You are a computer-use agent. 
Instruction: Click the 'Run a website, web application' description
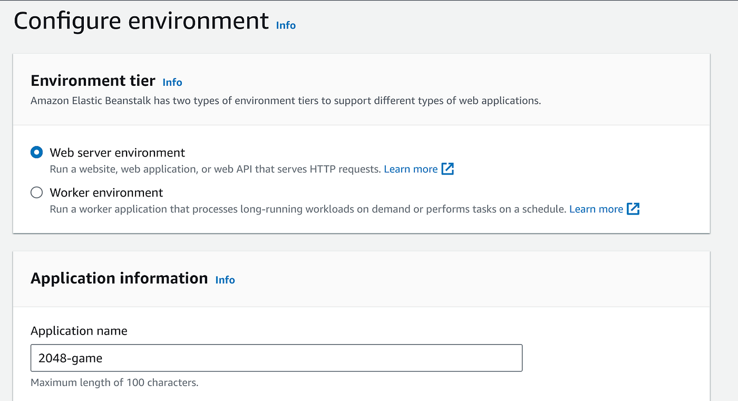coord(215,169)
